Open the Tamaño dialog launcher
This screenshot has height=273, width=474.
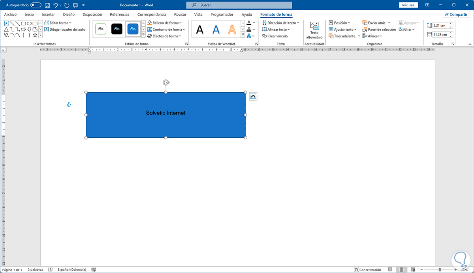click(453, 44)
